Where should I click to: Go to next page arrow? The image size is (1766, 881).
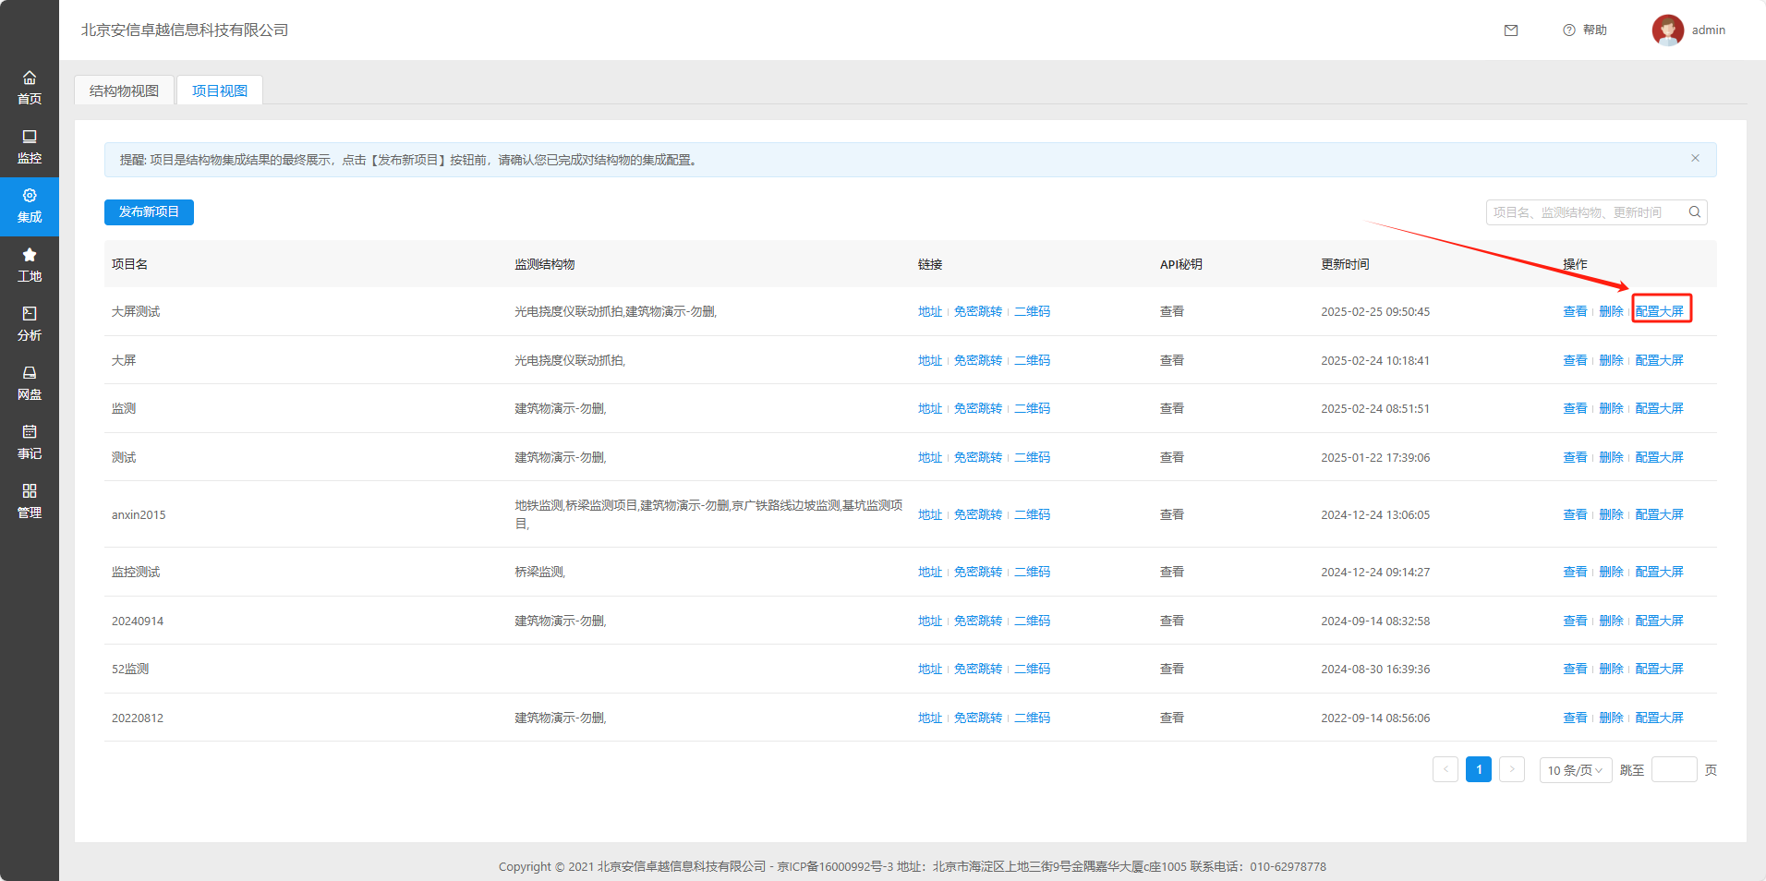point(1511,769)
